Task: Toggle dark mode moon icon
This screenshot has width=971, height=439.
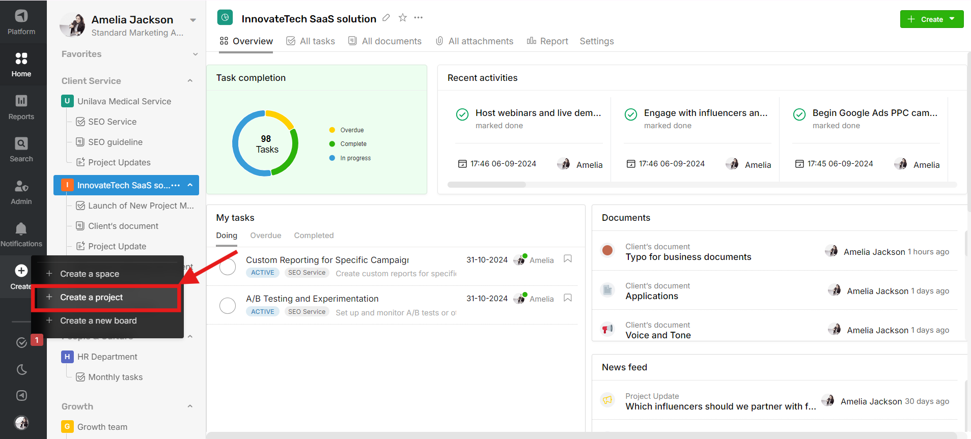Action: pyautogui.click(x=21, y=369)
